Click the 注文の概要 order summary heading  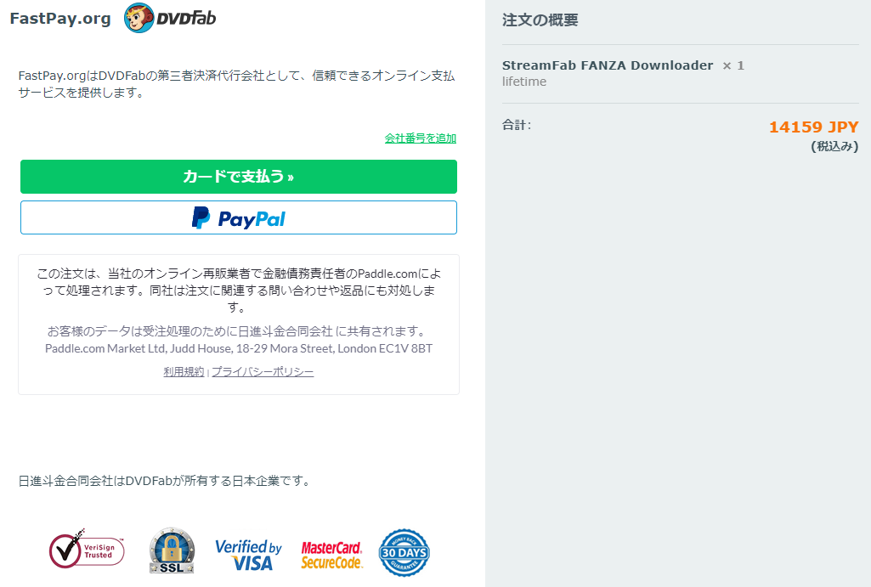pyautogui.click(x=540, y=20)
